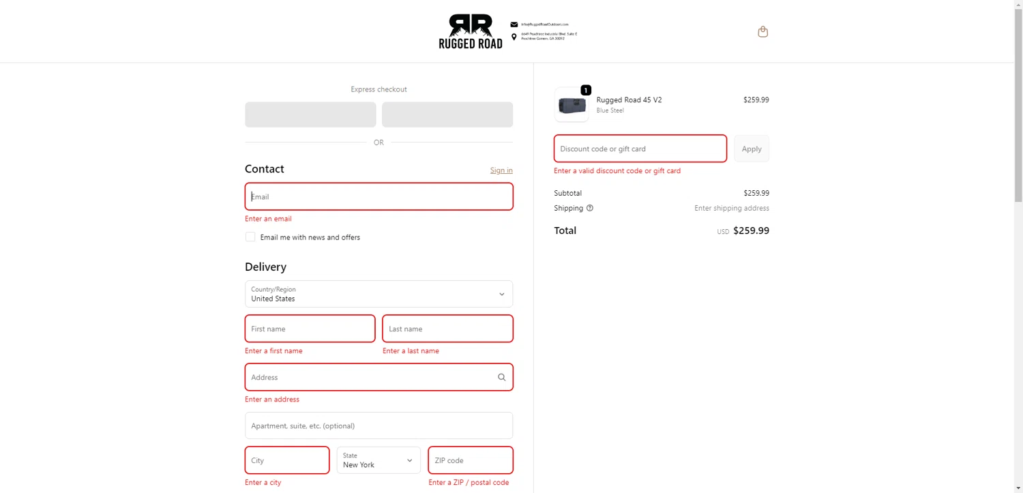Focus the Email input field
The width and height of the screenshot is (1023, 493).
tap(379, 196)
